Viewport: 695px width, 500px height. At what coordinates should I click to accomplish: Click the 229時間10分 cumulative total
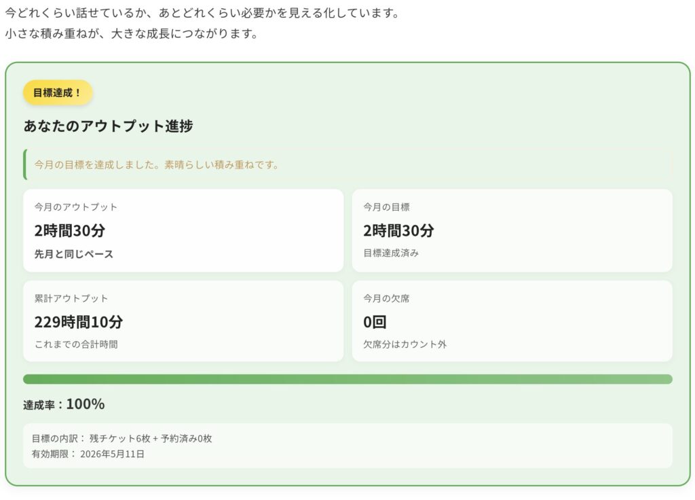tap(79, 322)
